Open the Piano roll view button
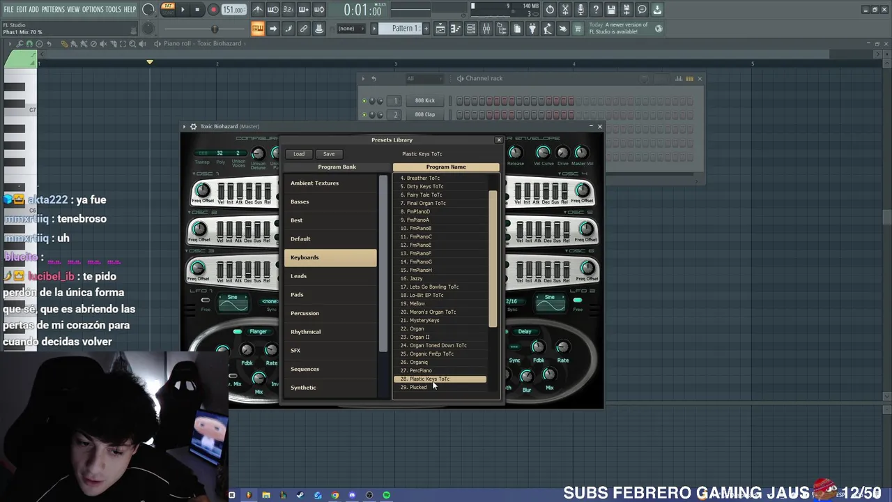892x502 pixels. click(456, 29)
